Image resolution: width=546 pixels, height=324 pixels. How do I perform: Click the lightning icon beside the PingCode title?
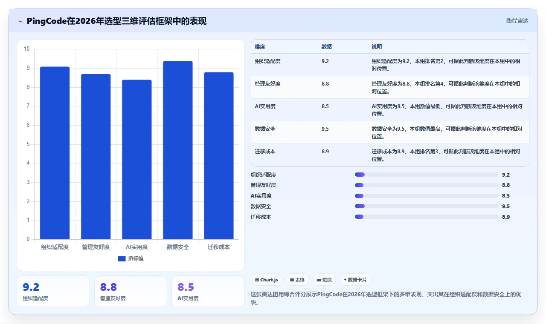point(20,21)
